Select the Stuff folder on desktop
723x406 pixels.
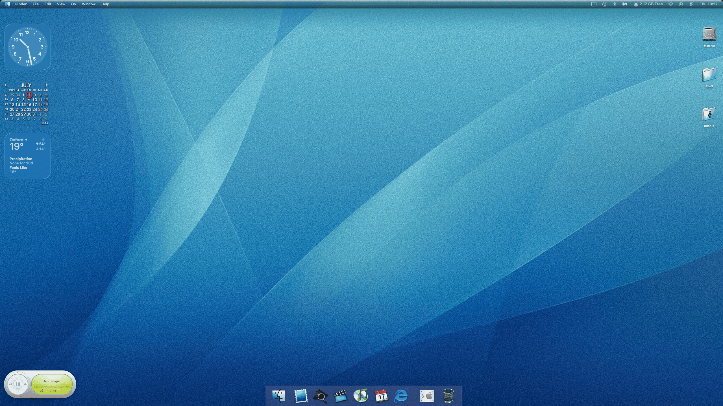(709, 75)
